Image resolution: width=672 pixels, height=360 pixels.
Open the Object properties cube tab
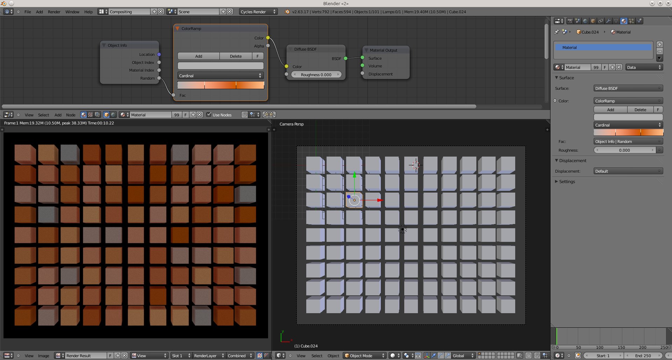point(593,21)
